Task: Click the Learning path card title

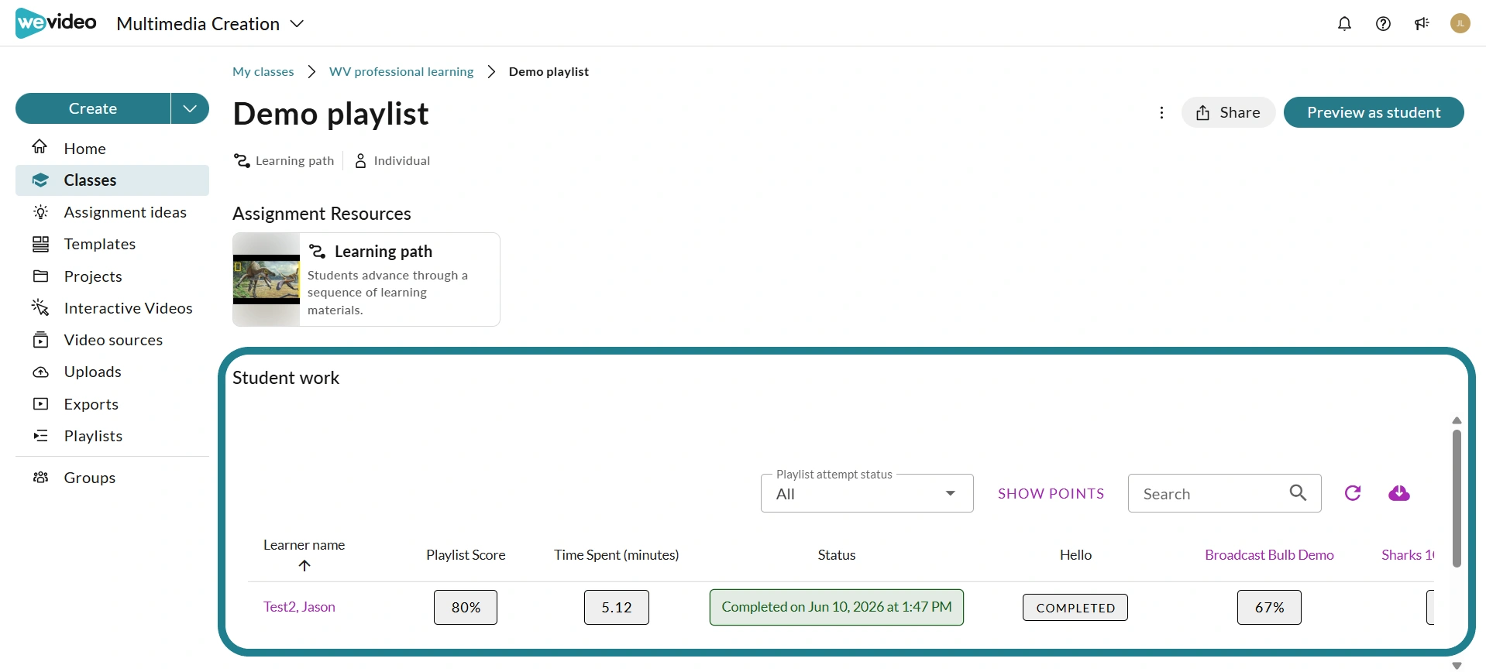Action: pos(383,252)
